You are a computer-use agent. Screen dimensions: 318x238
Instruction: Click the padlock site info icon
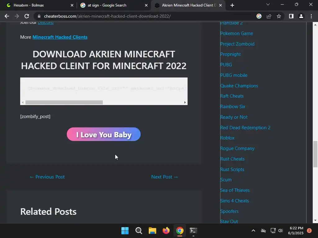click(39, 16)
